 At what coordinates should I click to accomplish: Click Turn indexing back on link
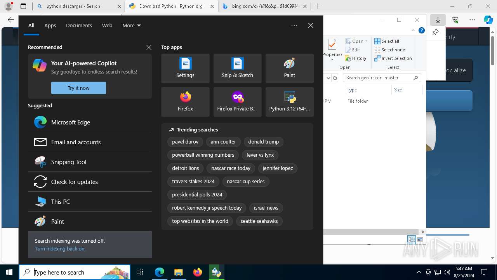coord(60,248)
